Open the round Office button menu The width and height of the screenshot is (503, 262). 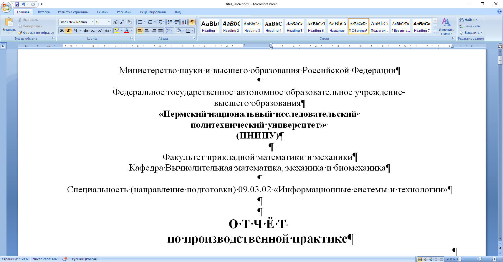point(6,6)
